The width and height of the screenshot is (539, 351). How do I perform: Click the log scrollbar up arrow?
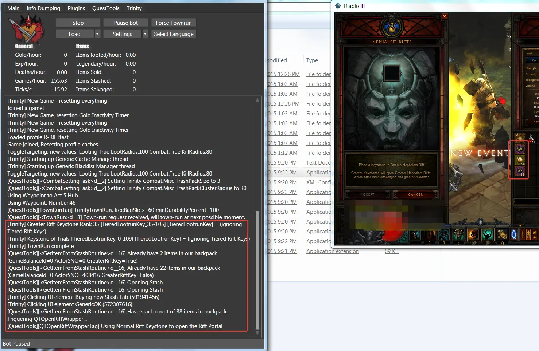pos(257,100)
